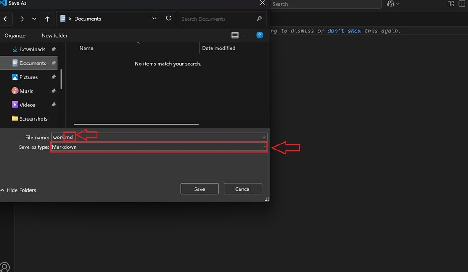Viewport: 468px width, 272px height.
Task: Click the magnifier search icon
Action: (x=259, y=19)
